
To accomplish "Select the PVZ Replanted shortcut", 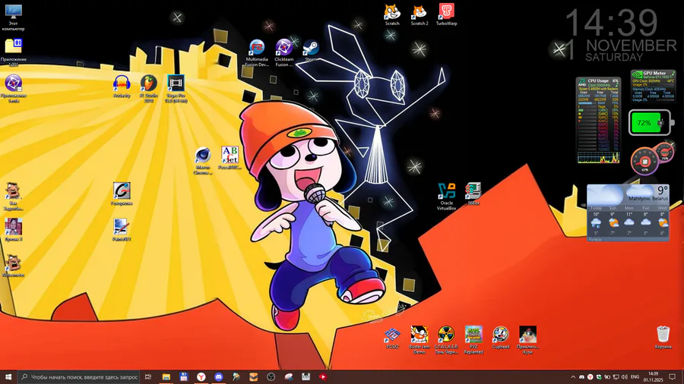I will click(x=473, y=340).
